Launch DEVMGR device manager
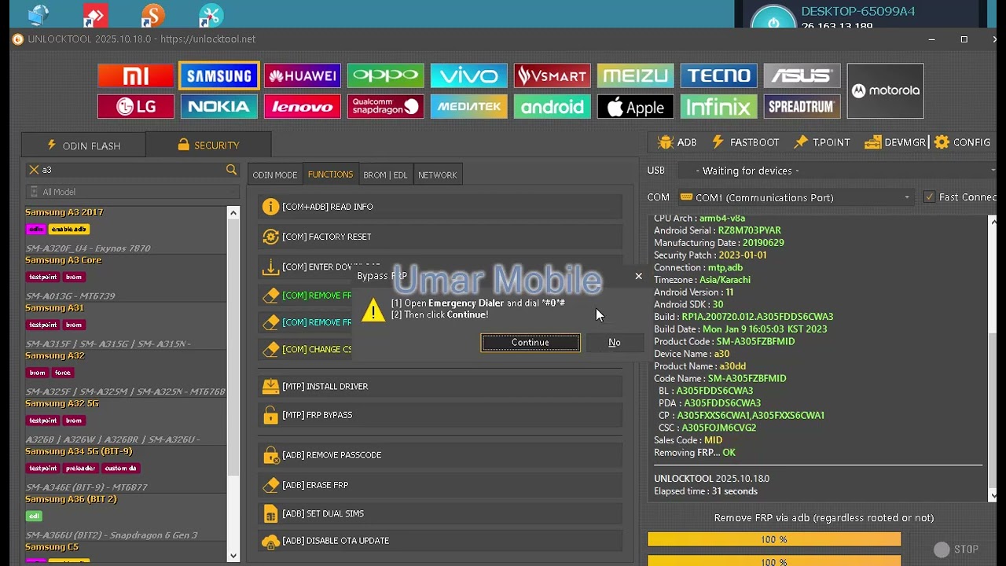 tap(895, 142)
